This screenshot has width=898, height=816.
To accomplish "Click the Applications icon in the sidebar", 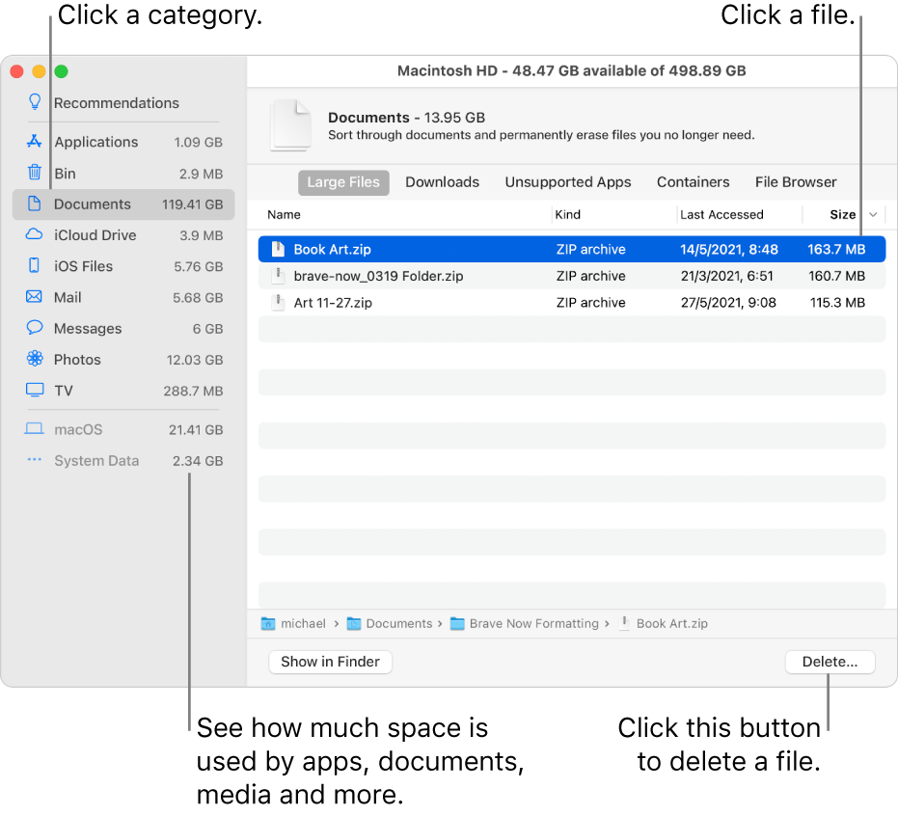I will tap(34, 142).
